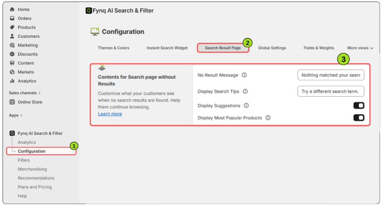The height and width of the screenshot is (205, 381).
Task: Open Content in sidebar
Action: (26, 63)
